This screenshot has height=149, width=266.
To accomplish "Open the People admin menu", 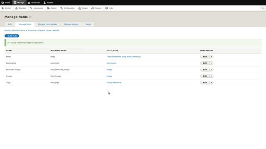I will coord(83,8).
